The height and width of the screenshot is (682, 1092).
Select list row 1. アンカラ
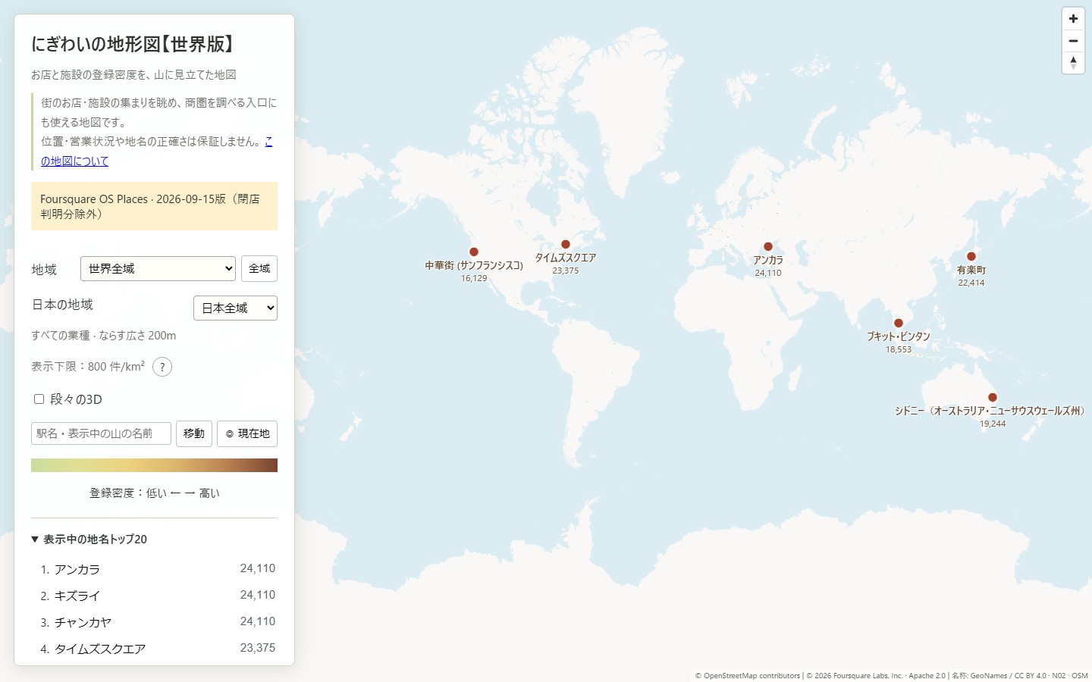click(154, 568)
